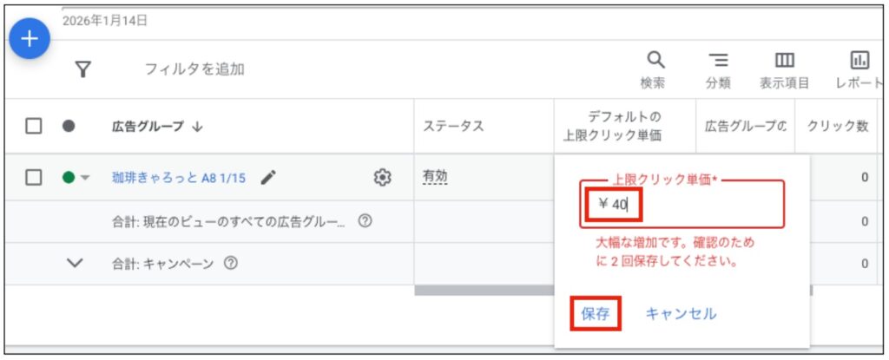Open the 分類 segment icon
Screen dimensions: 889x360
click(x=717, y=61)
